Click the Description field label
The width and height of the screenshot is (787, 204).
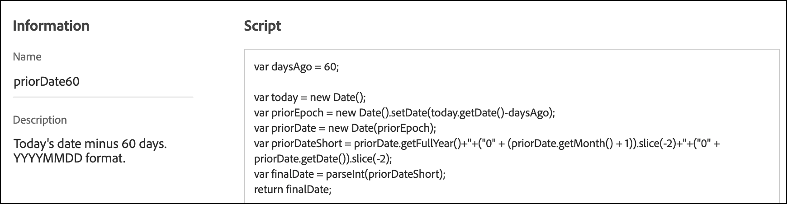click(40, 120)
